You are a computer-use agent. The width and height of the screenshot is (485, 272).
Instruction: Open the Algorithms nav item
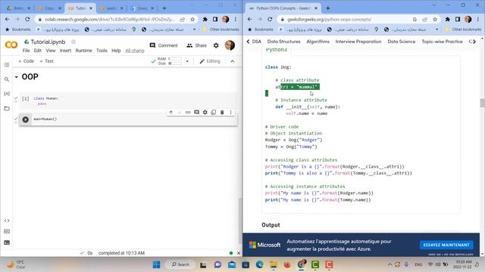[318, 42]
